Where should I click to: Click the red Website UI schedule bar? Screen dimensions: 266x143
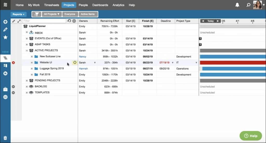pyautogui.click(x=233, y=63)
